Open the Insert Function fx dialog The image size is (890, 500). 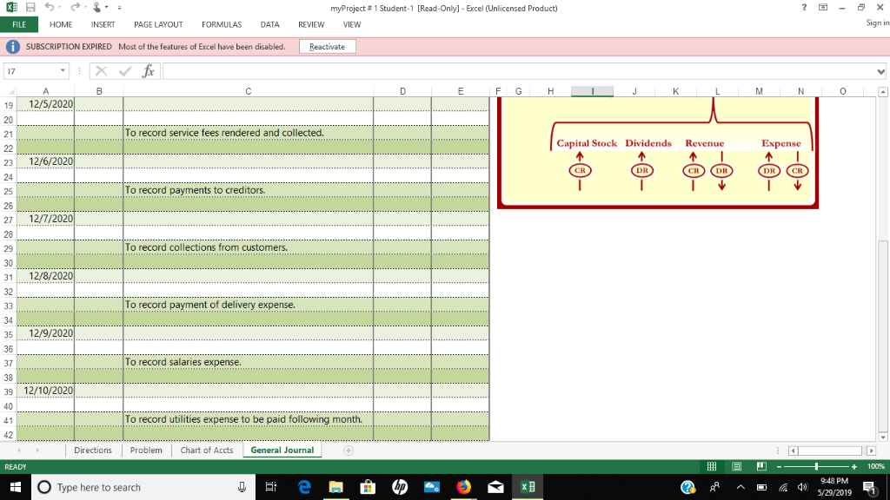click(x=148, y=71)
